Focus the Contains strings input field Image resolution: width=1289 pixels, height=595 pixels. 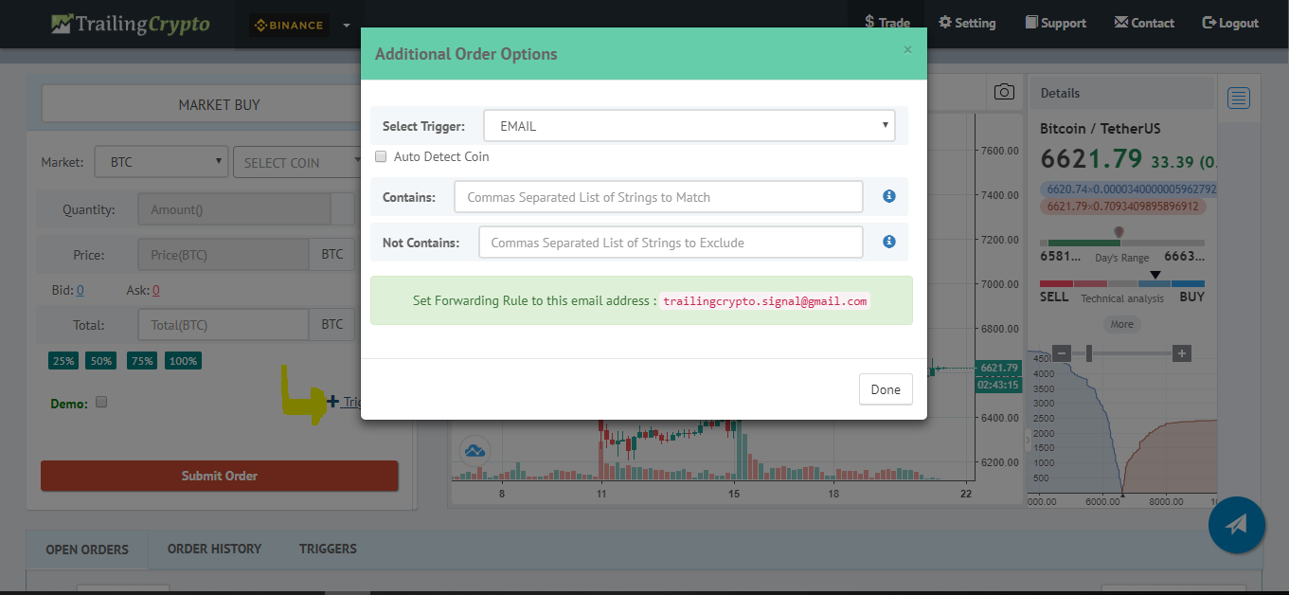[658, 197]
